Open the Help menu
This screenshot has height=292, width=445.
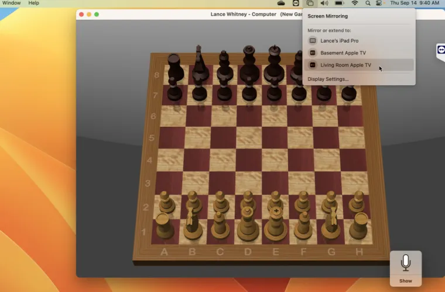(x=33, y=3)
